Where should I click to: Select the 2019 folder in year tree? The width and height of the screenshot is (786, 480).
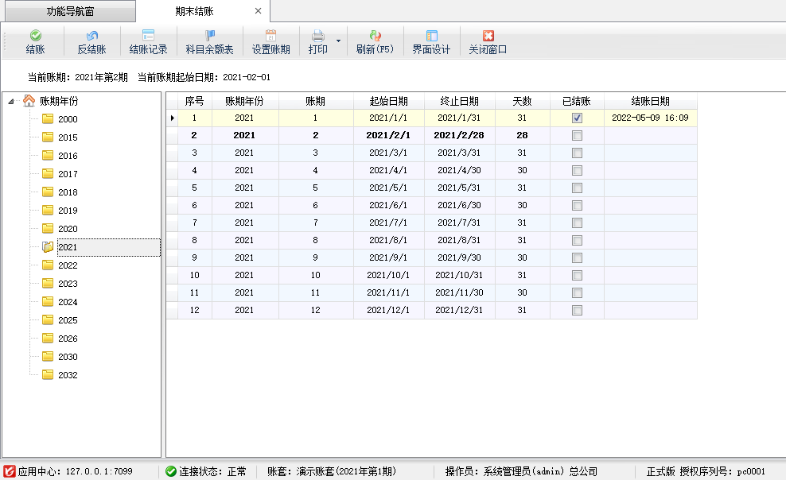[68, 211]
